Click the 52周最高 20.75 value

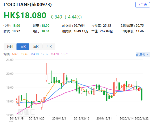(x=132, y=26)
